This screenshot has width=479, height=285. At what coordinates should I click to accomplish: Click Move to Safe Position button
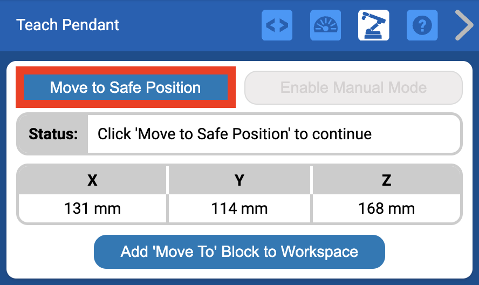click(125, 87)
